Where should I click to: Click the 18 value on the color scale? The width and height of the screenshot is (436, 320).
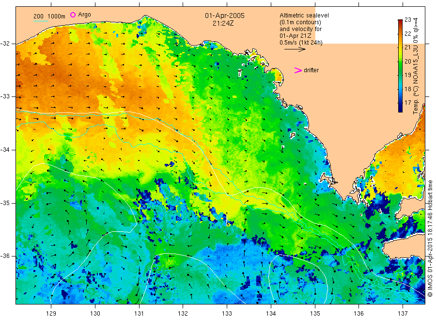point(407,89)
